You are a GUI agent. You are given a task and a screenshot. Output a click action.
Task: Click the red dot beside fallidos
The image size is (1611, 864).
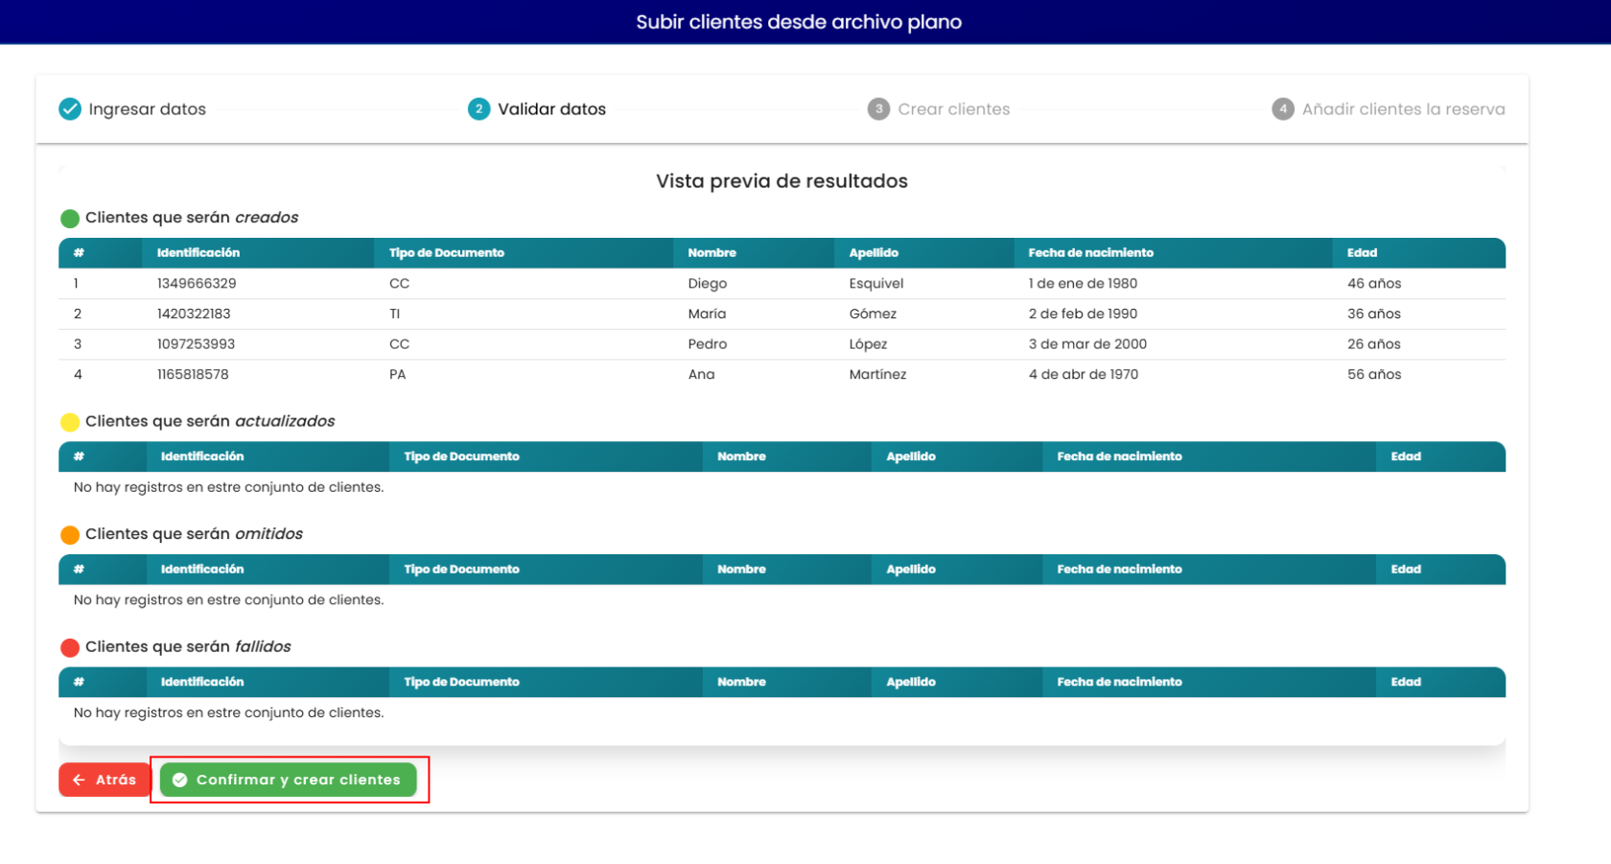click(x=70, y=647)
